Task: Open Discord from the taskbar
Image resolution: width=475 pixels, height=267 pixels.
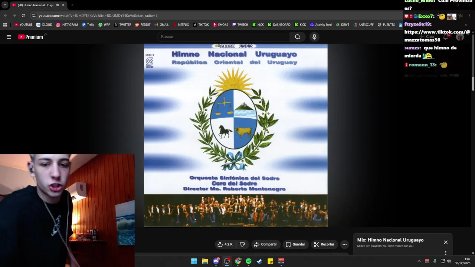Action: click(216, 261)
